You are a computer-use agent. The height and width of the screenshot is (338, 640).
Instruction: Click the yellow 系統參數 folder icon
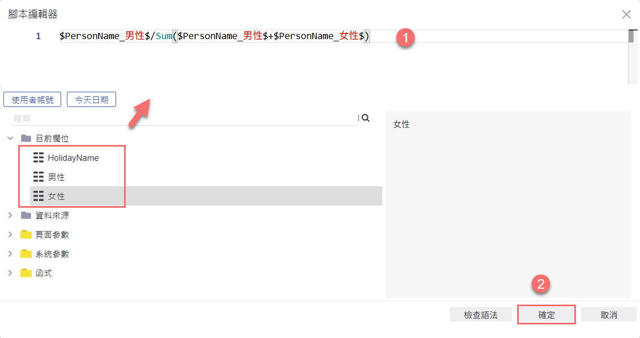(25, 254)
